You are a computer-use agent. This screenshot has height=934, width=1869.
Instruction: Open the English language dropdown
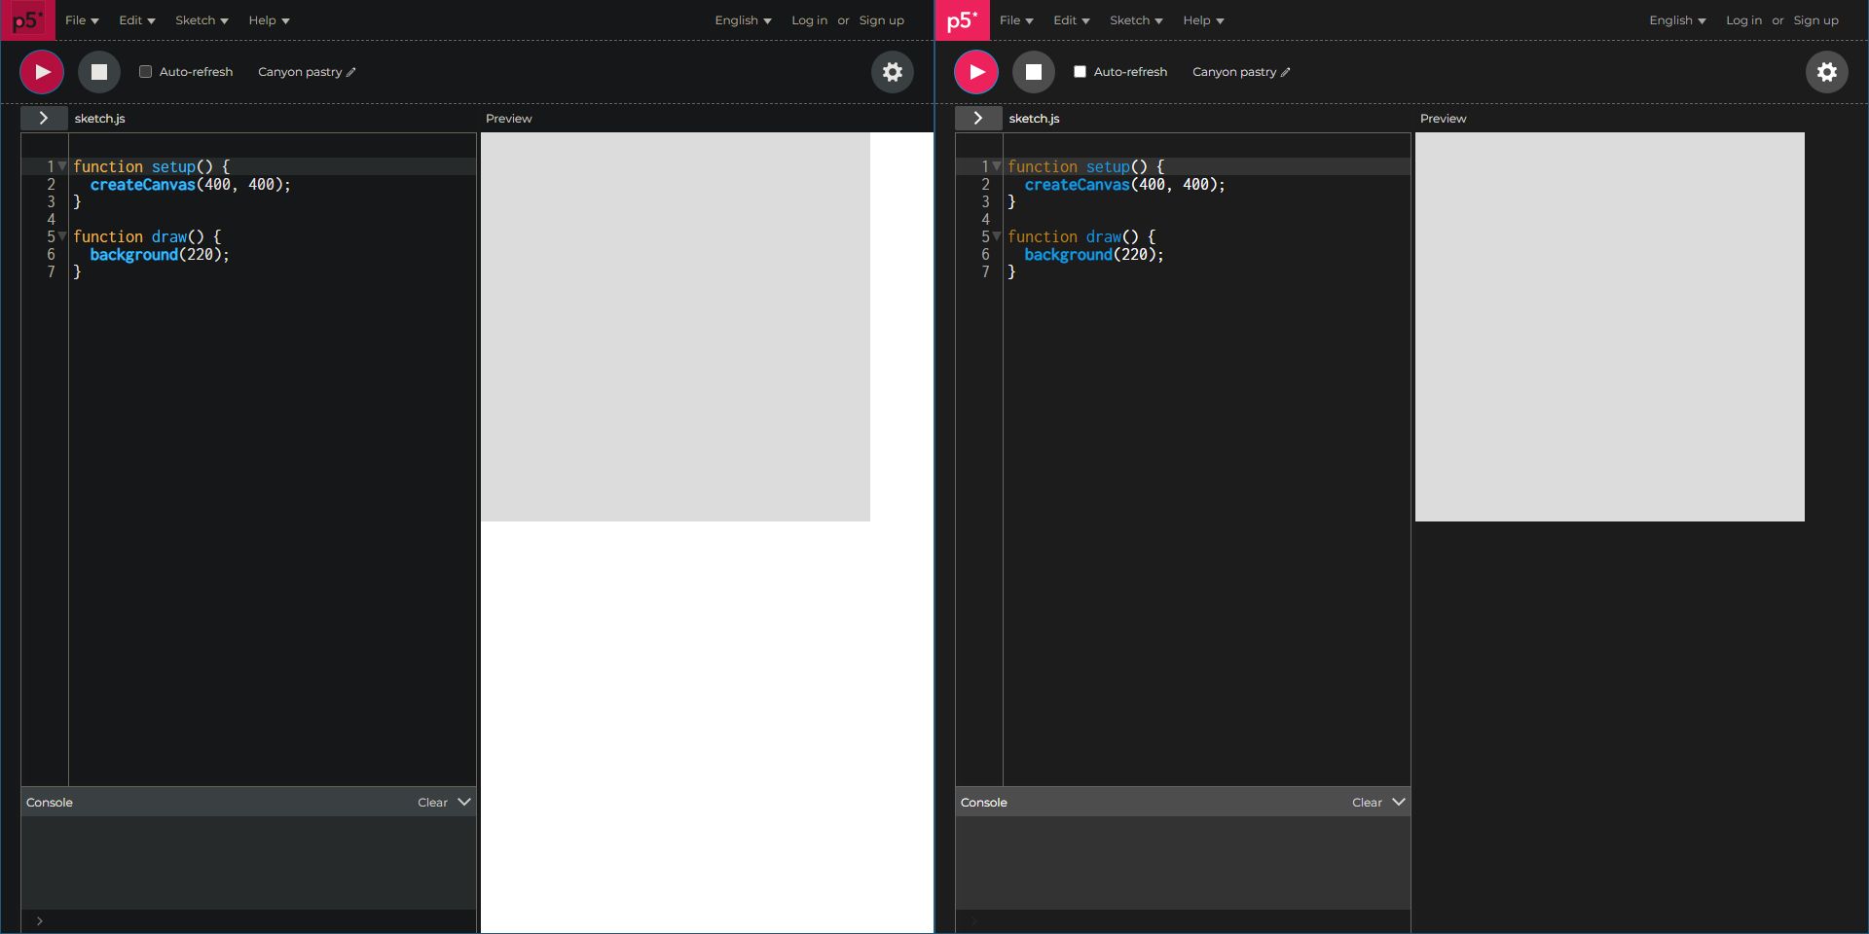[x=742, y=19]
